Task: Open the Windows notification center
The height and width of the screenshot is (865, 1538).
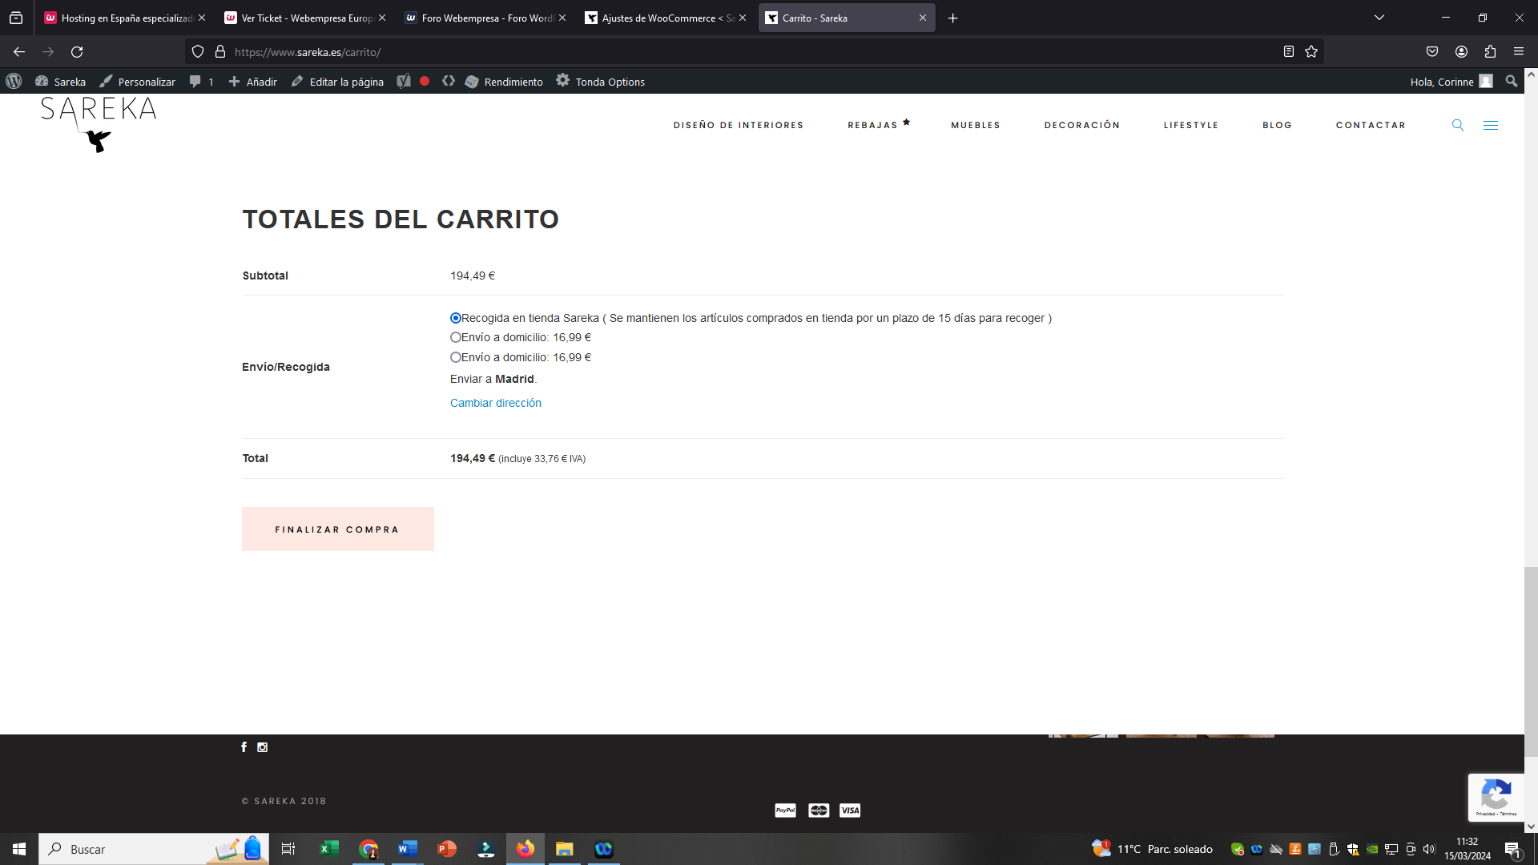Action: (x=1512, y=849)
